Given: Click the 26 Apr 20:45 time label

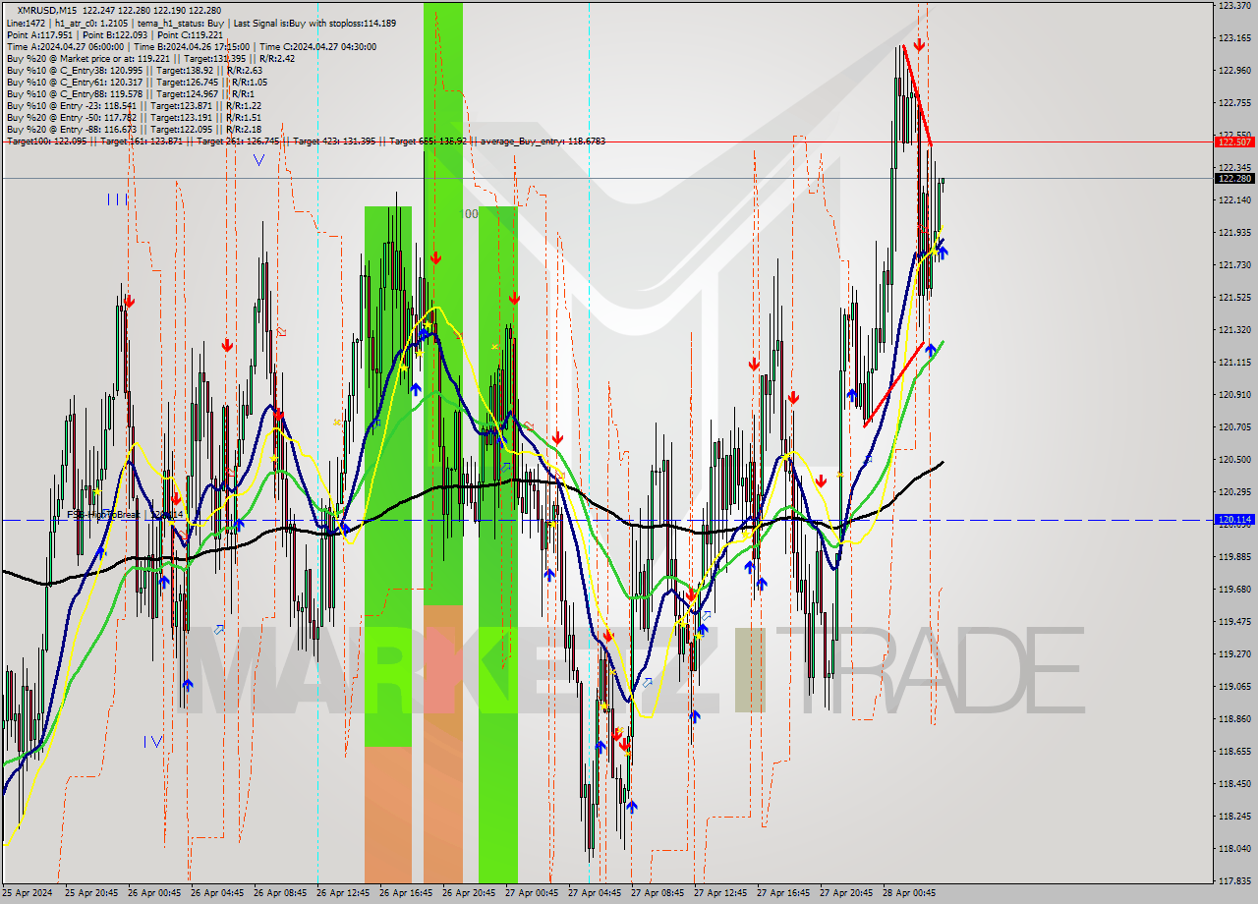Looking at the screenshot, I should pos(470,893).
